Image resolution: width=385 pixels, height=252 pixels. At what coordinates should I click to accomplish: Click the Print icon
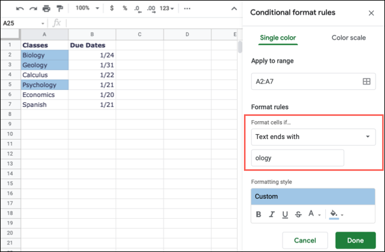click(x=47, y=9)
